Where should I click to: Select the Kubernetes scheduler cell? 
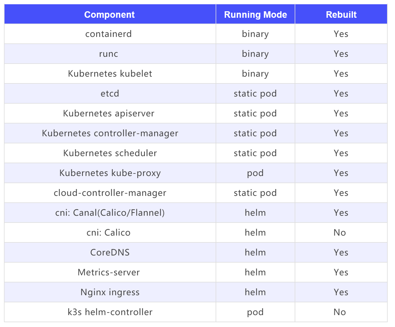point(110,153)
